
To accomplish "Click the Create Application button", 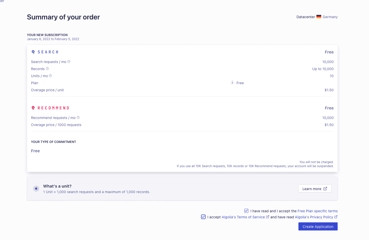I will click(x=318, y=226).
